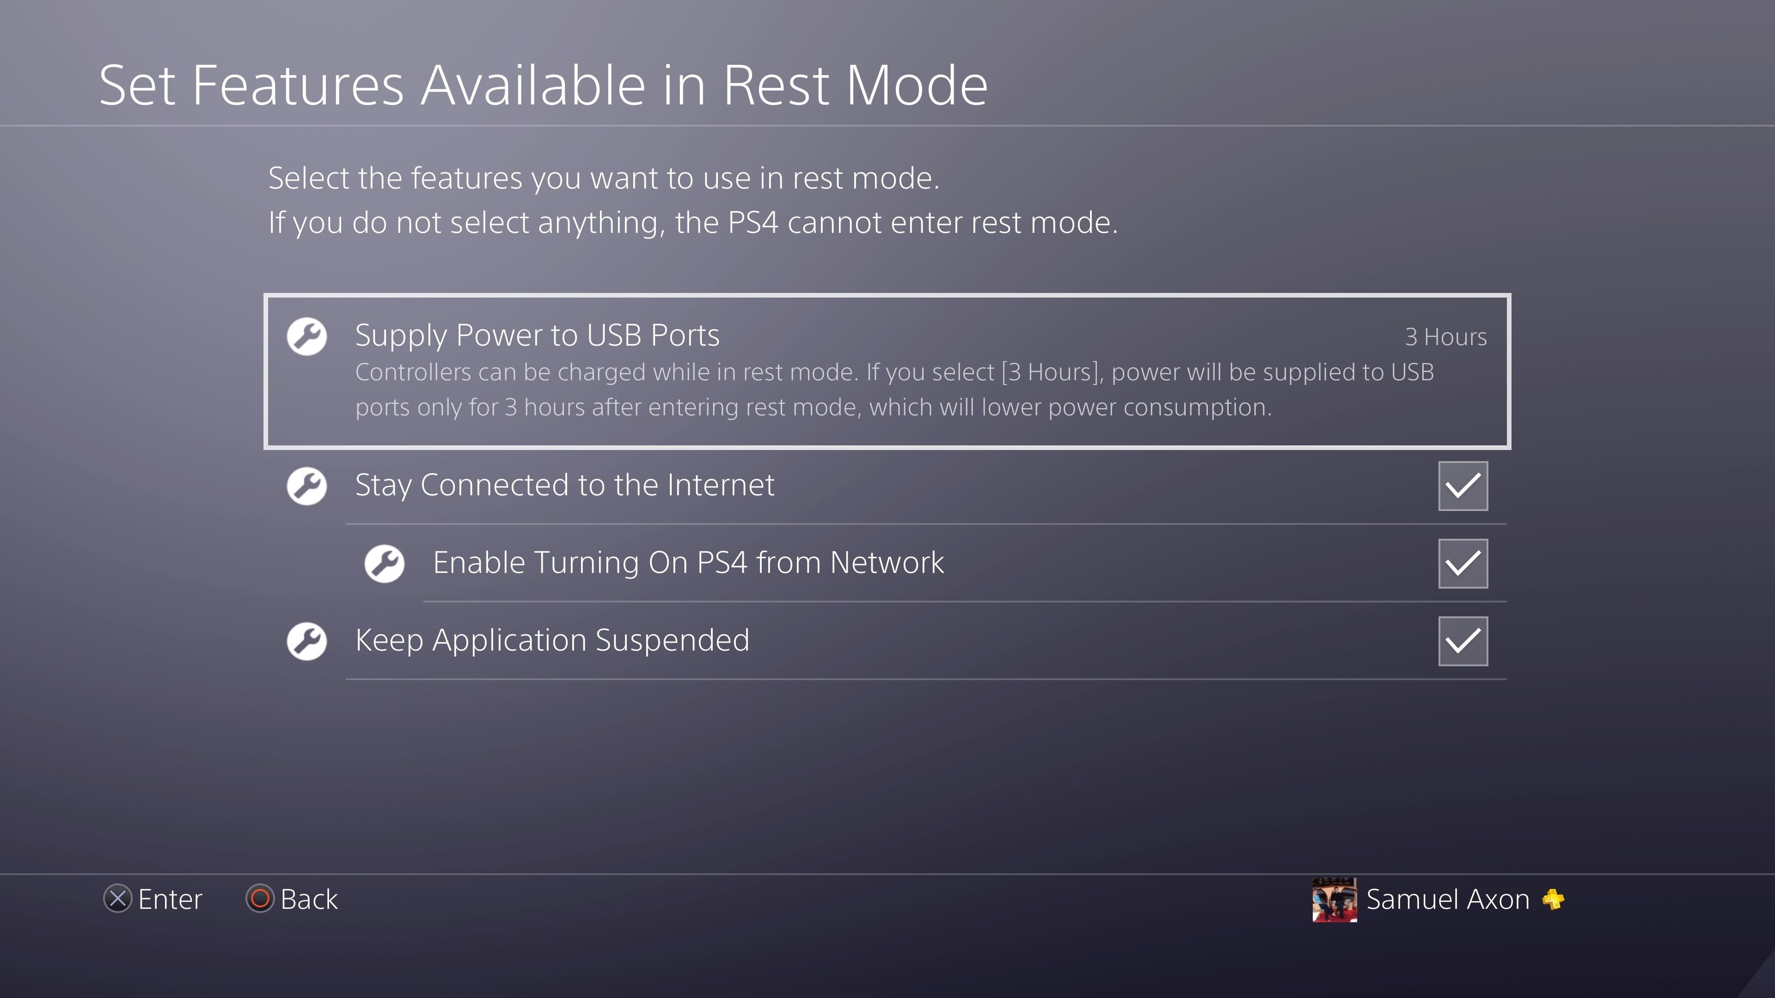Click the Samuel Axon username
Image resolution: width=1775 pixels, height=998 pixels.
tap(1448, 899)
